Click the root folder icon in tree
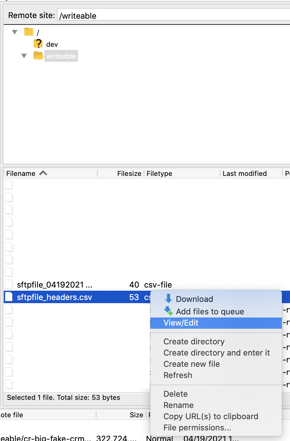This screenshot has height=441, width=290. pyautogui.click(x=29, y=32)
